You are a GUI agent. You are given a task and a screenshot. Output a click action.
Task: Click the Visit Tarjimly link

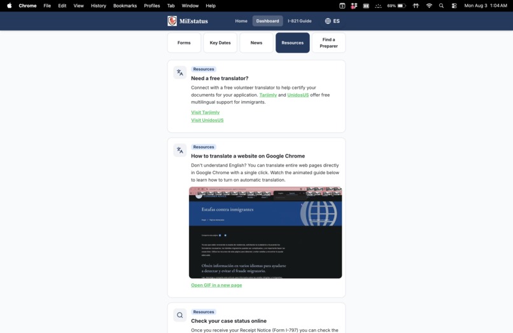point(205,112)
